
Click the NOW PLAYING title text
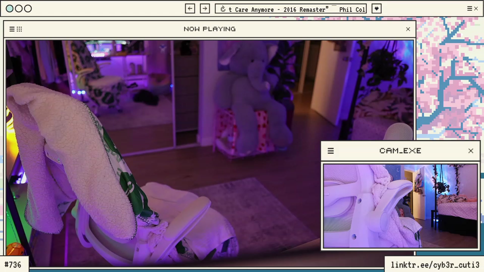[209, 29]
